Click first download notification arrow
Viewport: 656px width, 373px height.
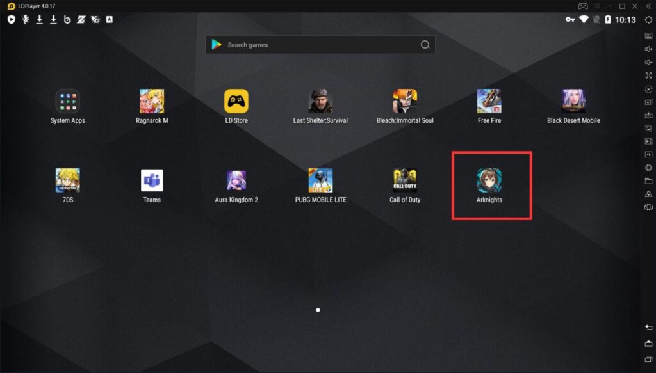pyautogui.click(x=39, y=20)
